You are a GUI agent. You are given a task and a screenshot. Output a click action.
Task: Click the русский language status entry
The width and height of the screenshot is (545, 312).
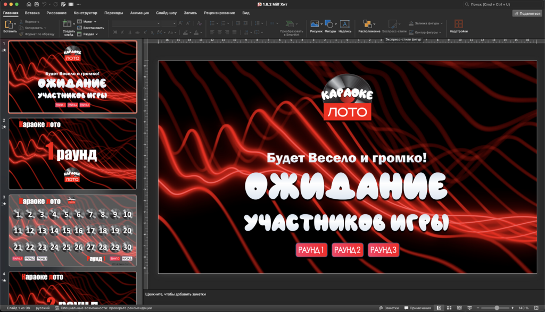pyautogui.click(x=43, y=308)
